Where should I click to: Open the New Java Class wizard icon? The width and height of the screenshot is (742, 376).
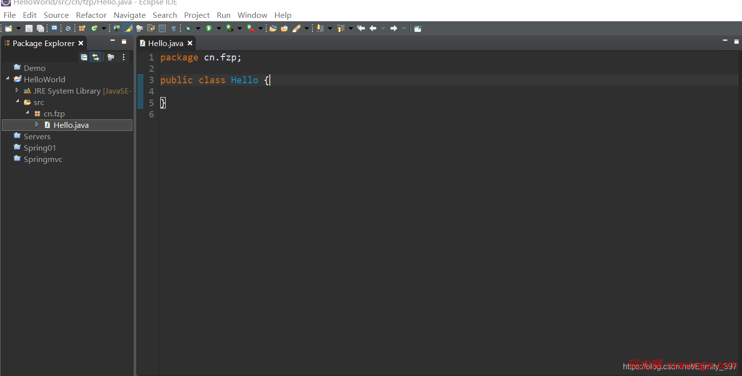click(x=95, y=28)
